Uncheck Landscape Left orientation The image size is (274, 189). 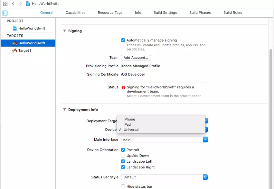pos(123,161)
